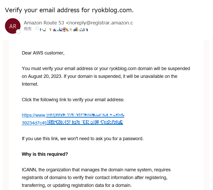The width and height of the screenshot is (213, 190).
Task: Open the https://www verification link
Action: coord(73,115)
